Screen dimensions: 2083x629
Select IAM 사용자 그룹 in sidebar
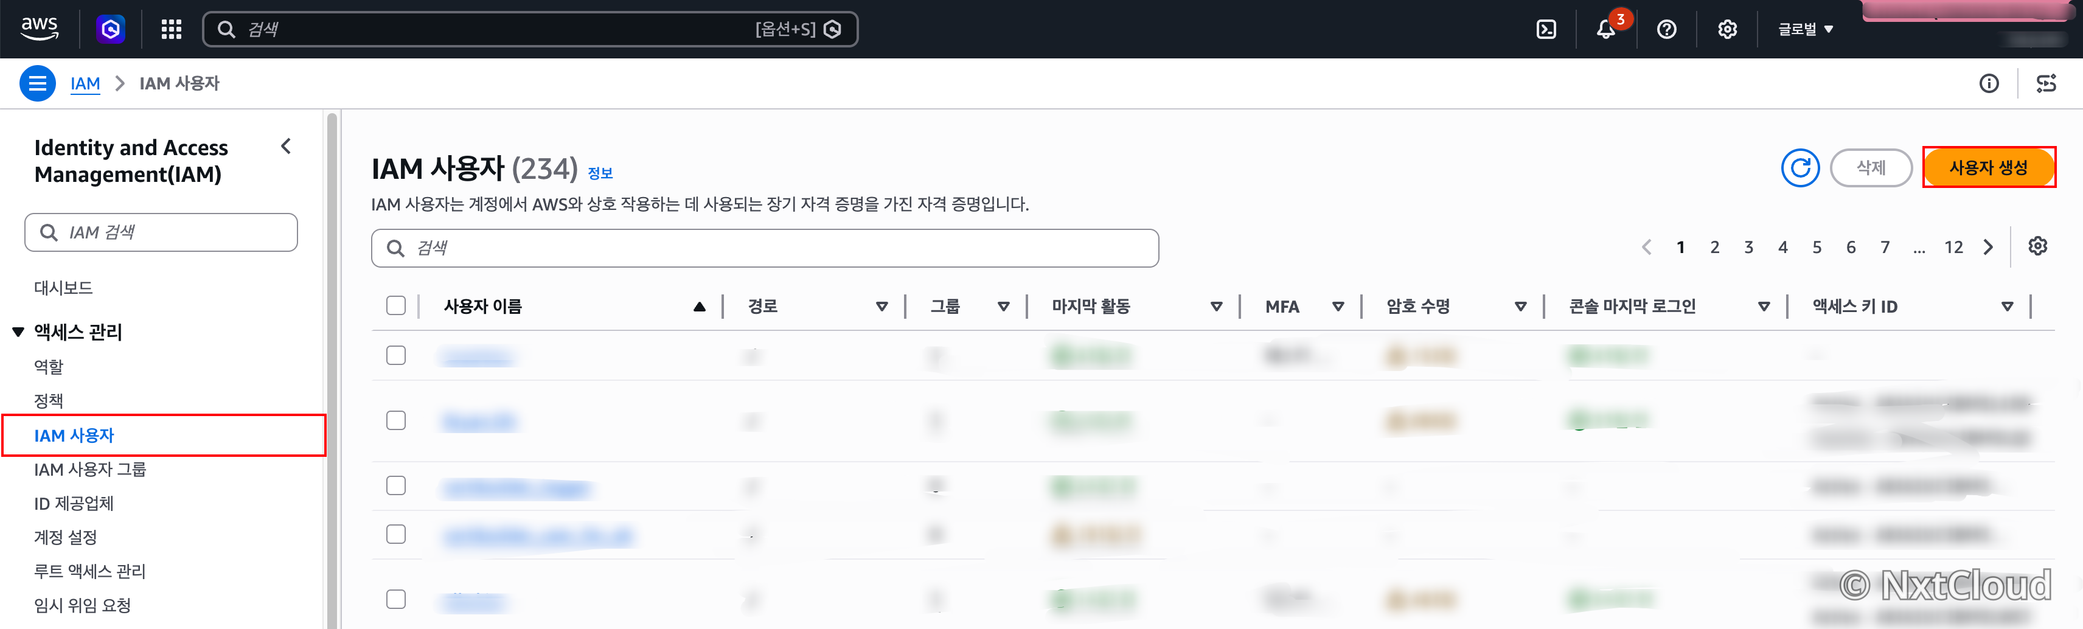(x=90, y=469)
